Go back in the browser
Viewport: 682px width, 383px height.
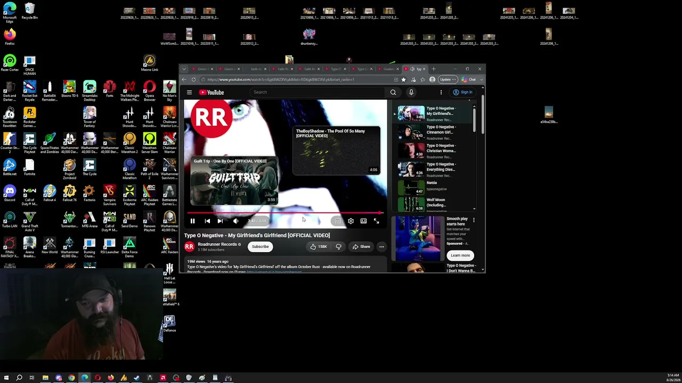point(184,79)
